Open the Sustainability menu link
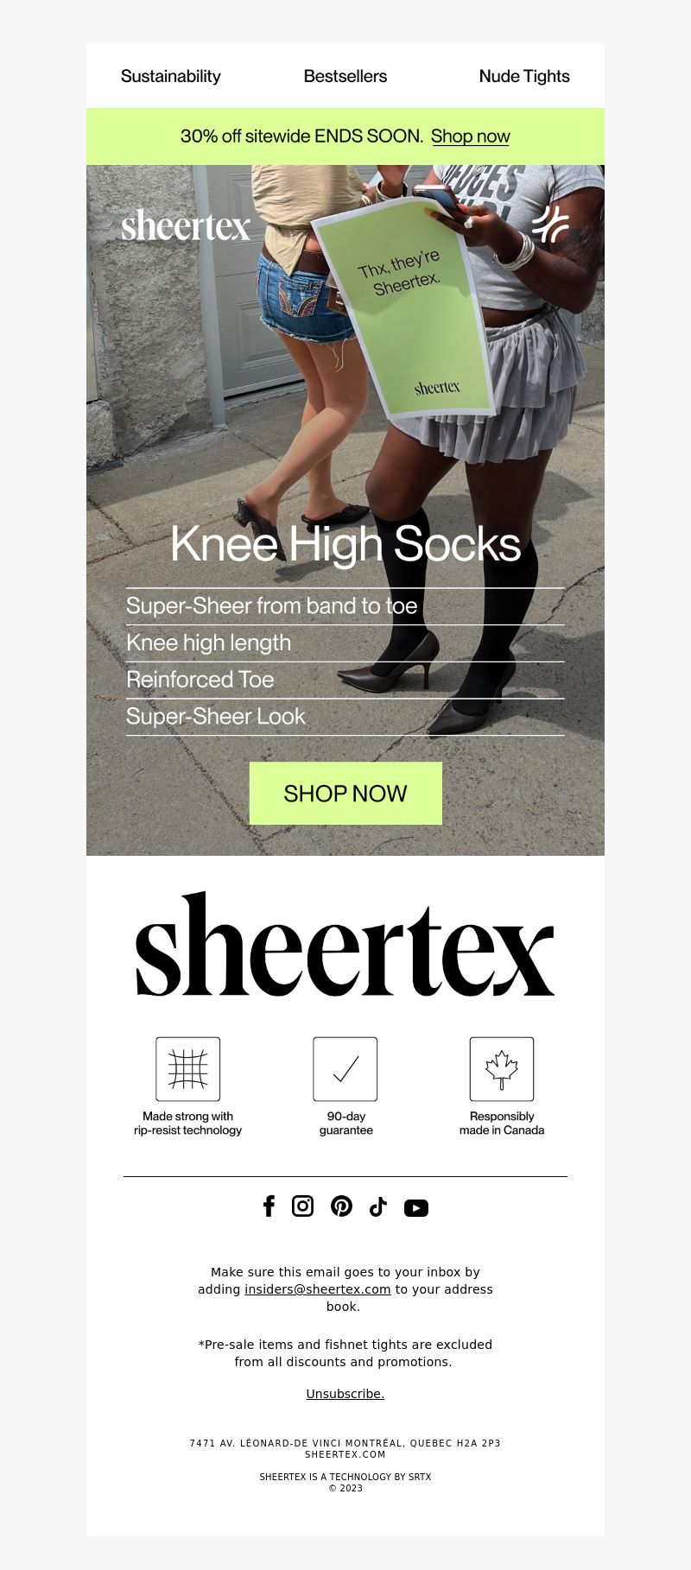Viewport: 691px width, 1570px height. (x=171, y=76)
